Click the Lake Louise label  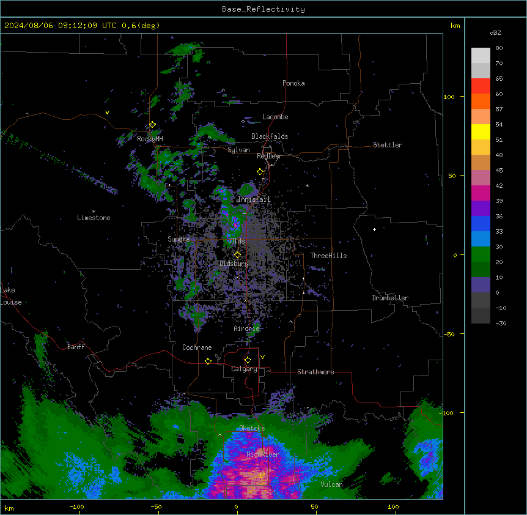[10, 296]
